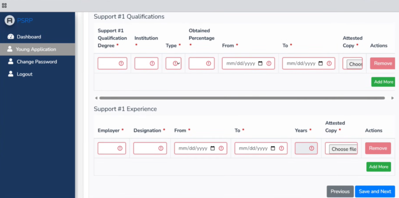Open calendar picker in Qualifications To field
This screenshot has width=399, height=198.
pos(321,63)
